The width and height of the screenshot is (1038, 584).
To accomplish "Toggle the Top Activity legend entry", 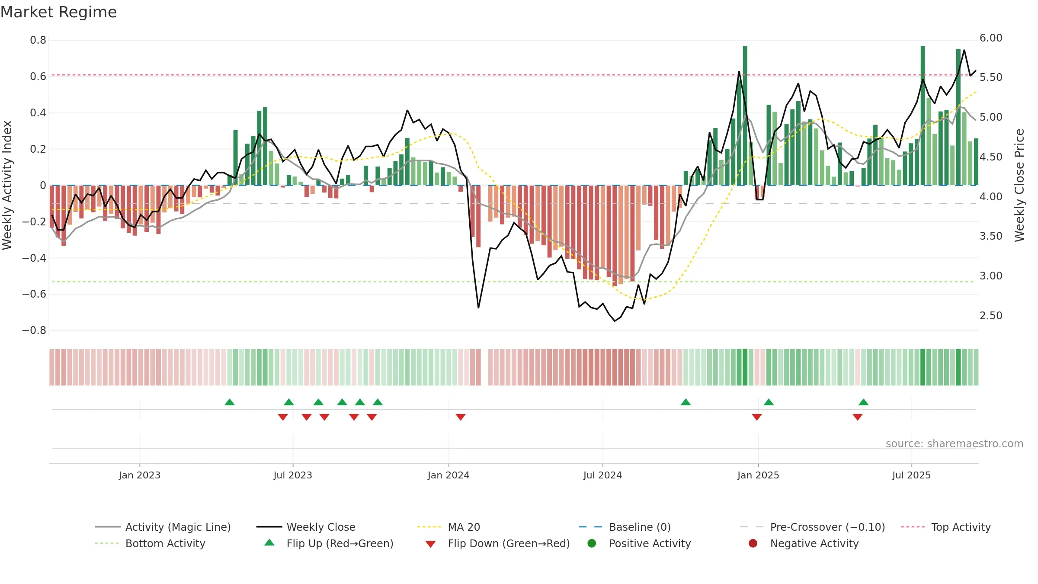I will (946, 527).
